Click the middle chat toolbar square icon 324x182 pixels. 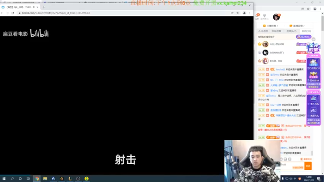(x=286, y=159)
